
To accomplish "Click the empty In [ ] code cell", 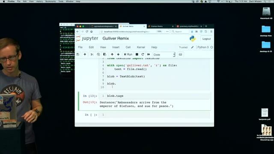I will tap(154, 115).
